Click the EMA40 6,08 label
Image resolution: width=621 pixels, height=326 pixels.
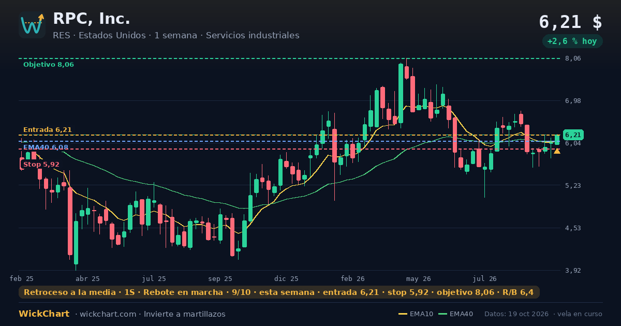(46, 147)
